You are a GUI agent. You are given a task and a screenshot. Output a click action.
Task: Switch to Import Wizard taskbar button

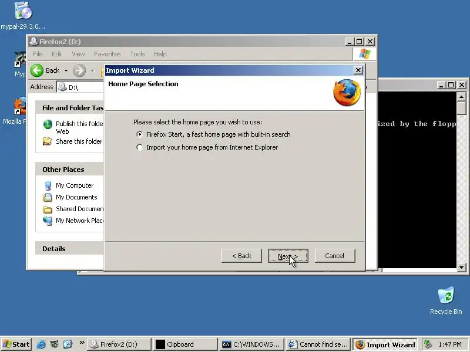[385, 344]
